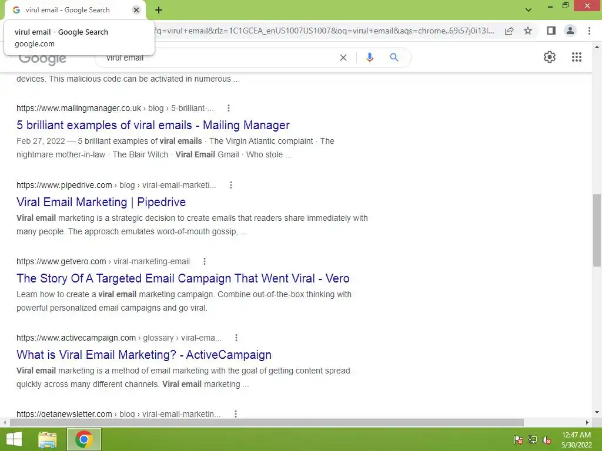This screenshot has height=451, width=602.
Task: Toggle the Chrome side panel
Action: [x=551, y=31]
